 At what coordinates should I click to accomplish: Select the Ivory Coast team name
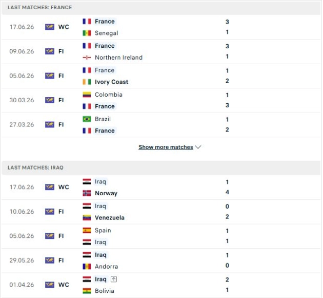coord(111,82)
